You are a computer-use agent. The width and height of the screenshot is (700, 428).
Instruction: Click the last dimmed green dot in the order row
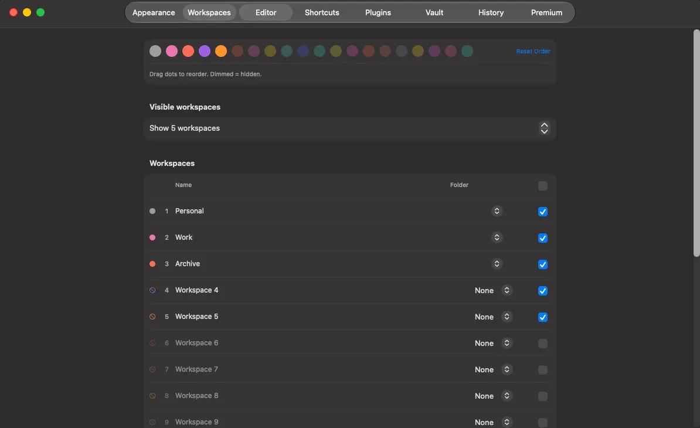point(467,51)
